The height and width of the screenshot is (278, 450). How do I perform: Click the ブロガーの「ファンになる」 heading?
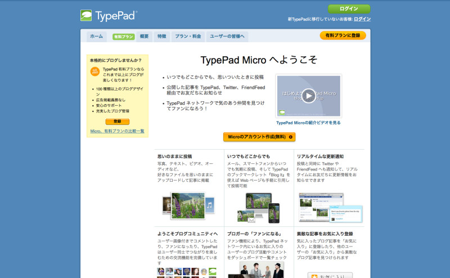pyautogui.click(x=255, y=234)
